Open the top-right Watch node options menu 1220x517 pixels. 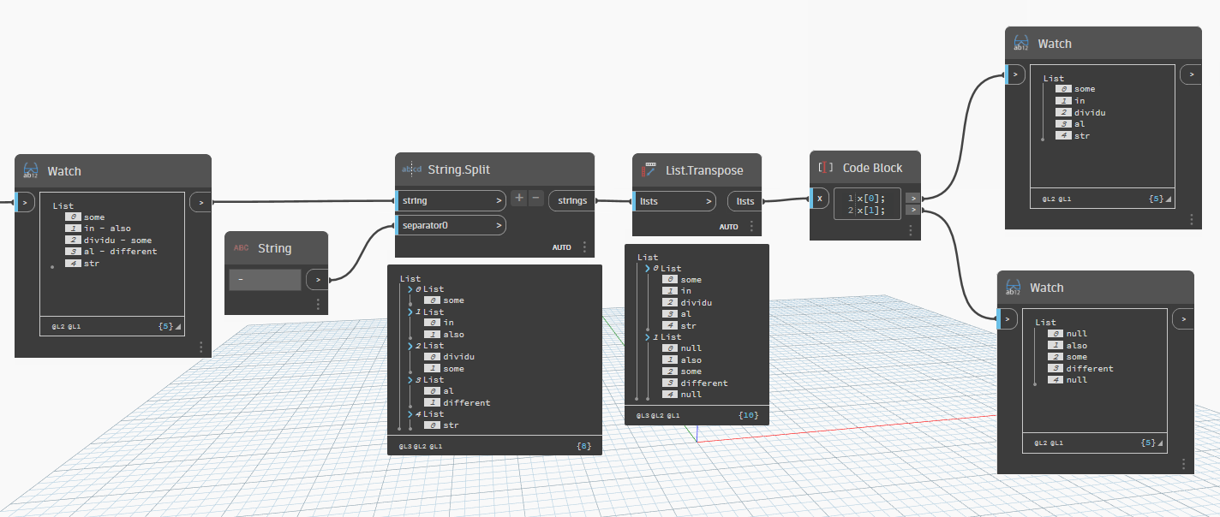1191,219
